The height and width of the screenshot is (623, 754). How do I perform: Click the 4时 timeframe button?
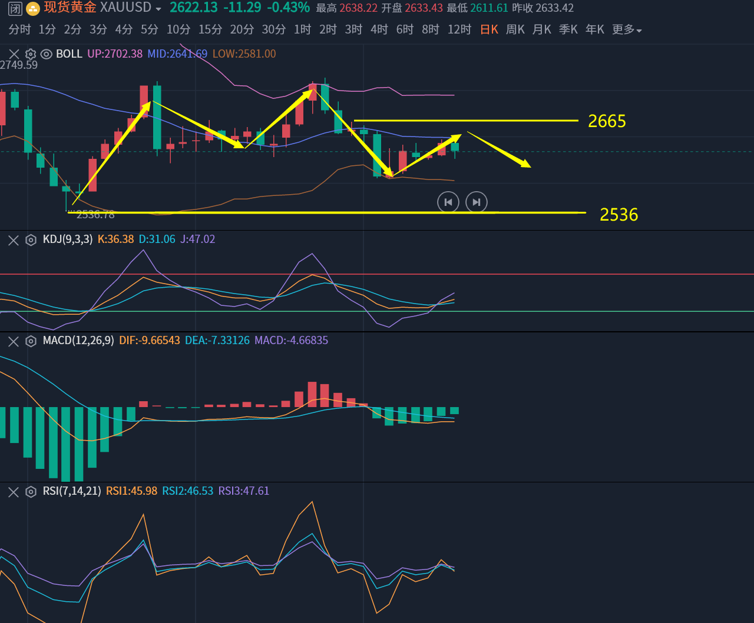click(379, 29)
